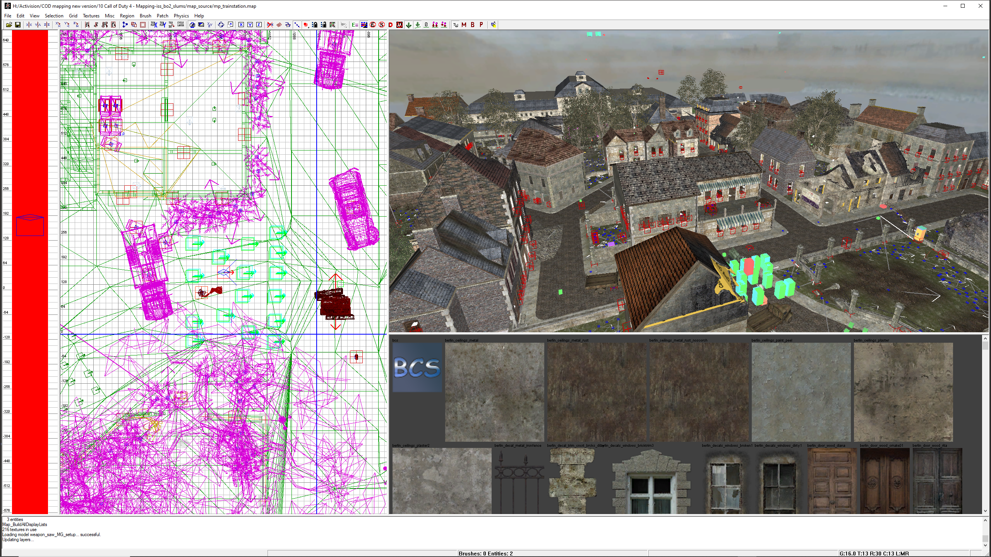Click the texture browser scroll down arrow
The width and height of the screenshot is (991, 557).
point(985,511)
